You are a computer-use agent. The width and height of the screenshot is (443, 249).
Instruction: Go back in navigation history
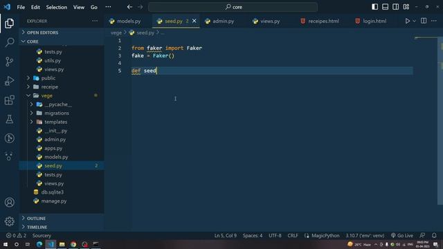tap(129, 7)
